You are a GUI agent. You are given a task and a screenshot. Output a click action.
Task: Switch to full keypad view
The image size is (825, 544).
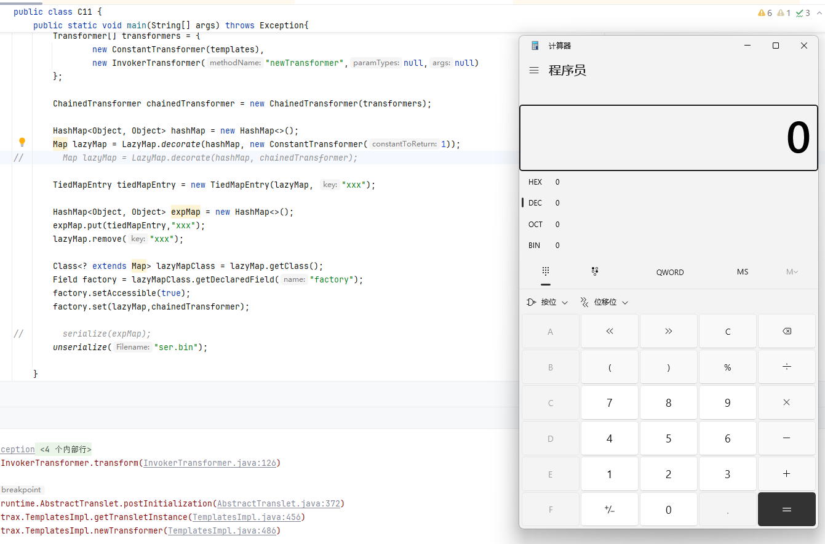coord(546,271)
